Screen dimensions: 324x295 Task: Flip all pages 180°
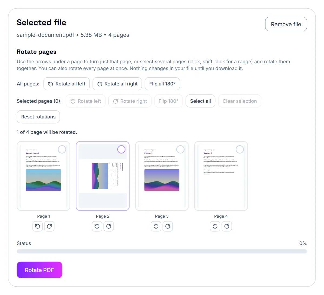click(x=162, y=84)
